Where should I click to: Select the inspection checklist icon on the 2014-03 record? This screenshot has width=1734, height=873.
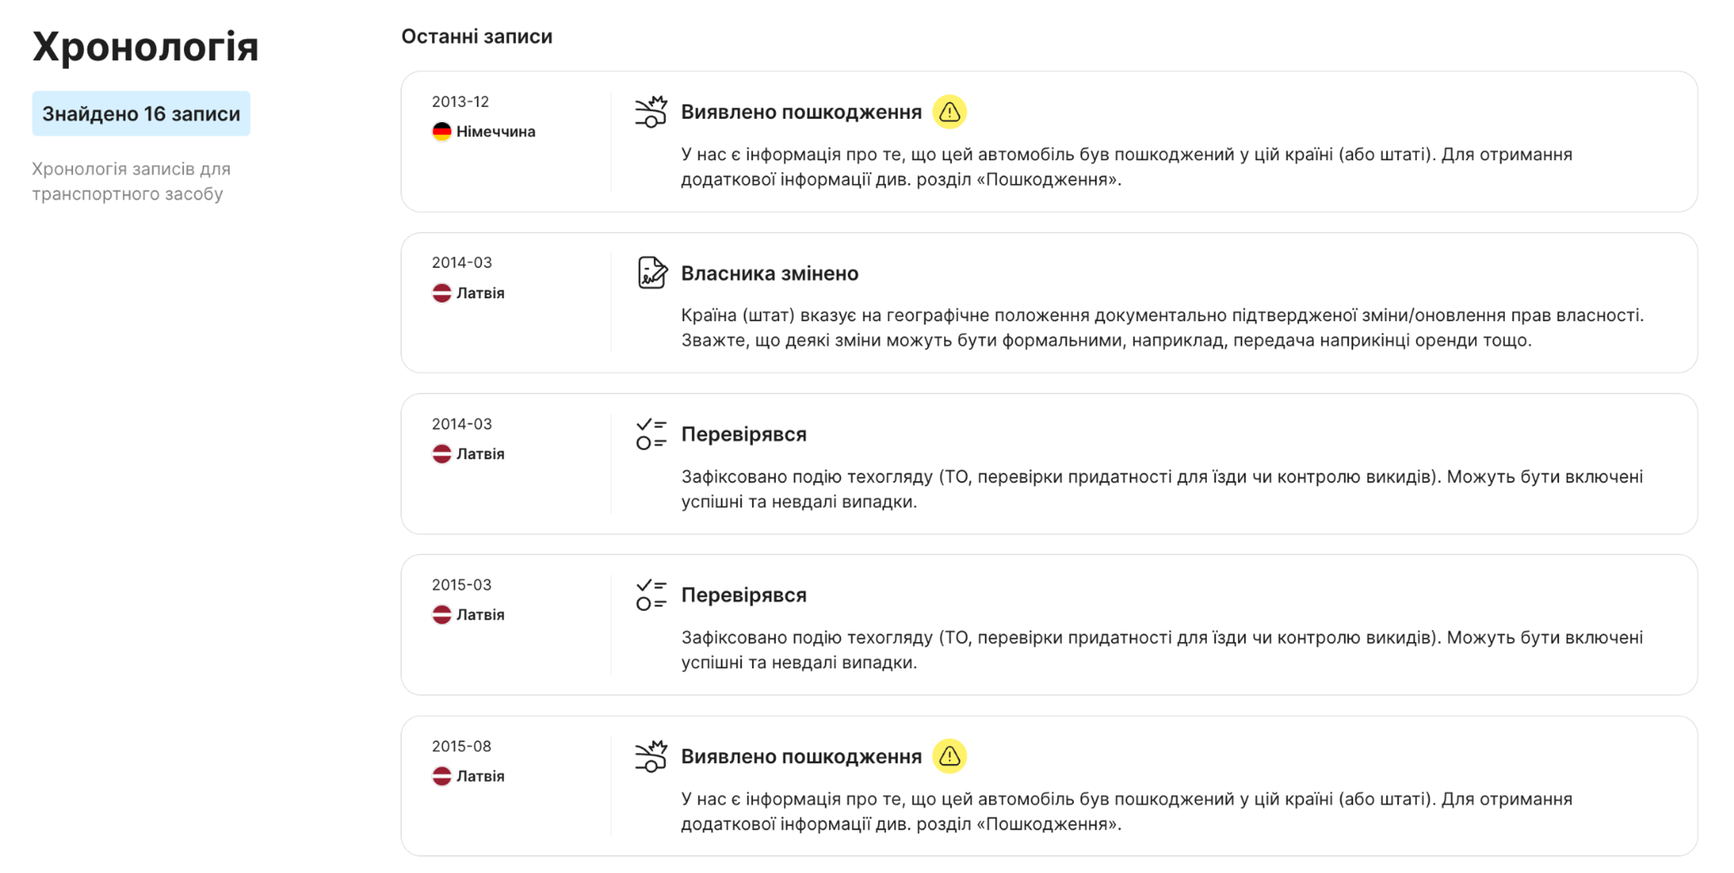pos(650,434)
